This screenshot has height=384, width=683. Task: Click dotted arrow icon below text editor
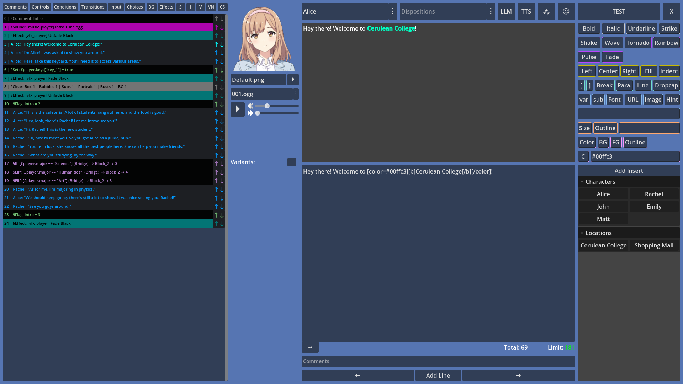pyautogui.click(x=310, y=347)
